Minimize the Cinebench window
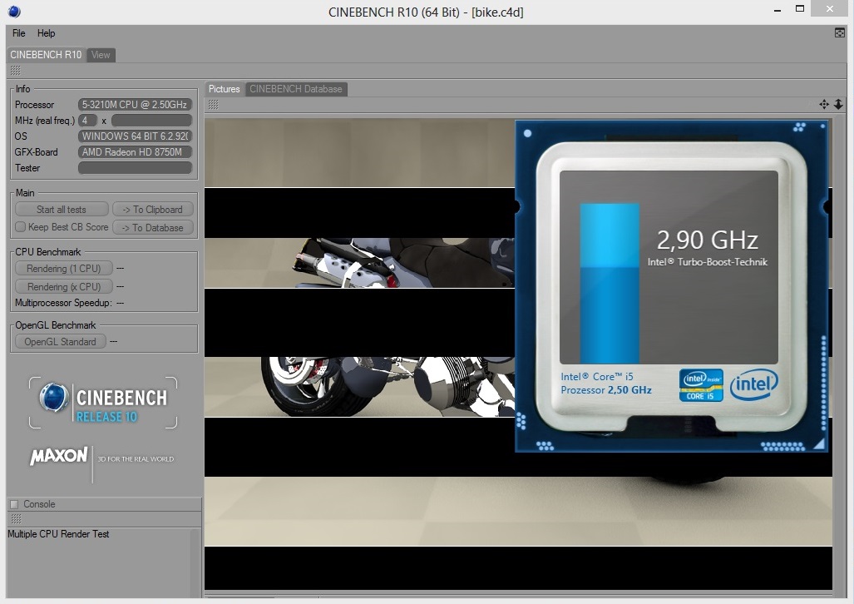Image resolution: width=854 pixels, height=604 pixels. tap(777, 9)
